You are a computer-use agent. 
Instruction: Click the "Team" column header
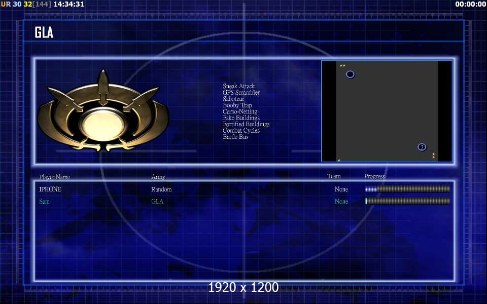click(334, 176)
